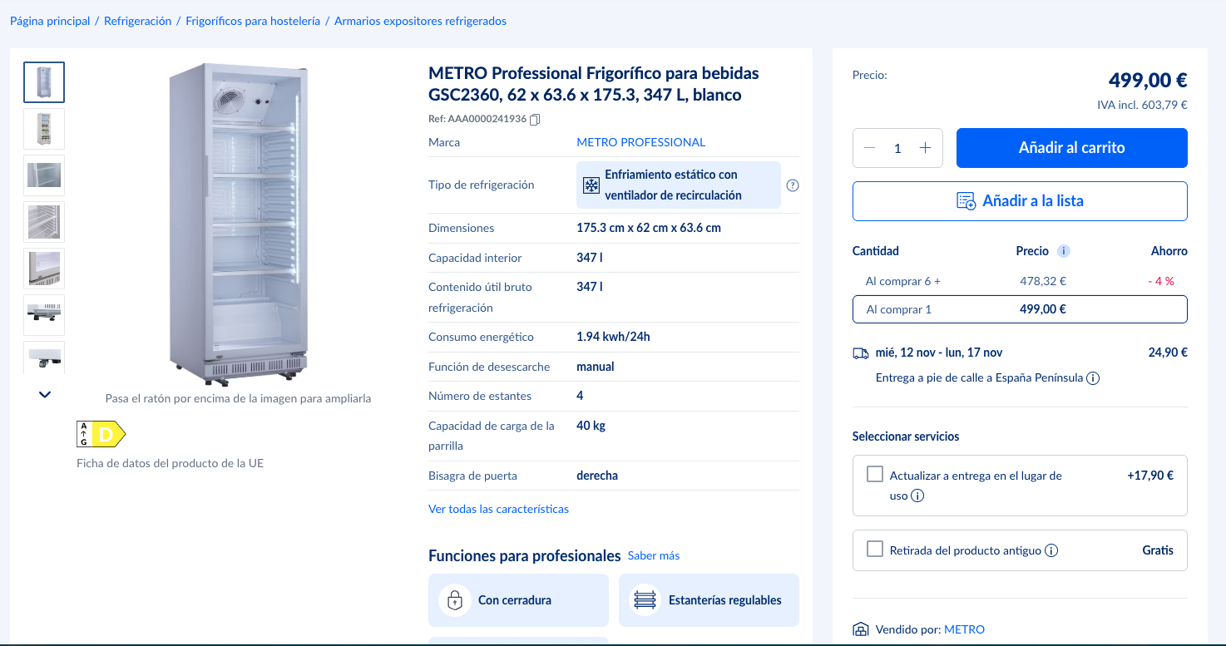Select sixth thumbnail showing fridge base
This screenshot has height=646, width=1226.
pyautogui.click(x=44, y=315)
